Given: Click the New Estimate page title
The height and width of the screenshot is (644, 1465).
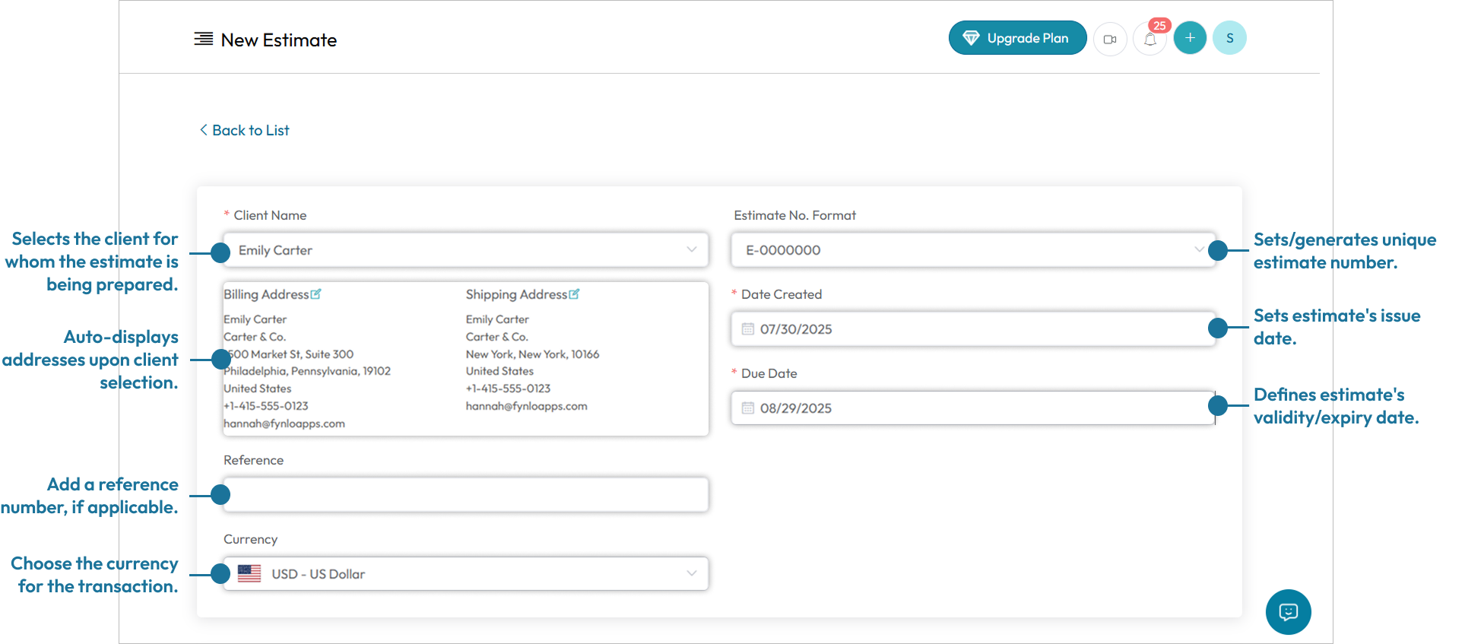Looking at the screenshot, I should (x=279, y=40).
